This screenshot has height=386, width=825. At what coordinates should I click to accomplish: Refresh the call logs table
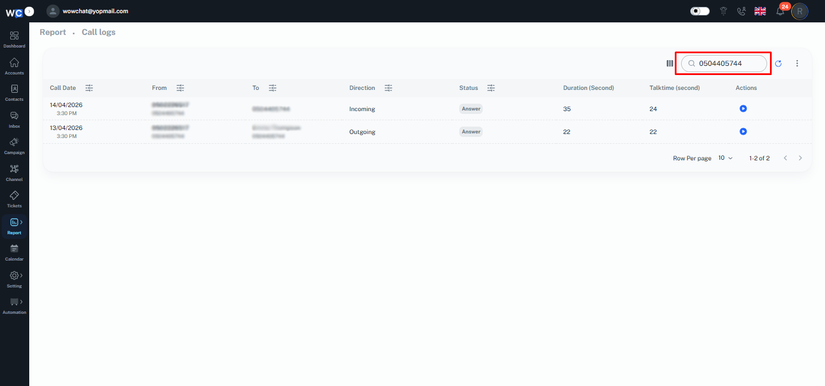point(778,64)
